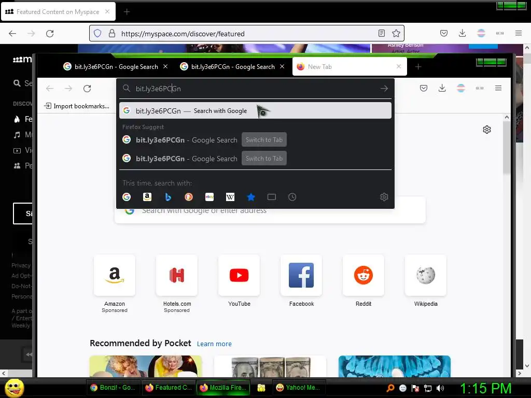531x398 pixels.
Task: Save to Pocket in inner window toolbar
Action: pos(423,88)
